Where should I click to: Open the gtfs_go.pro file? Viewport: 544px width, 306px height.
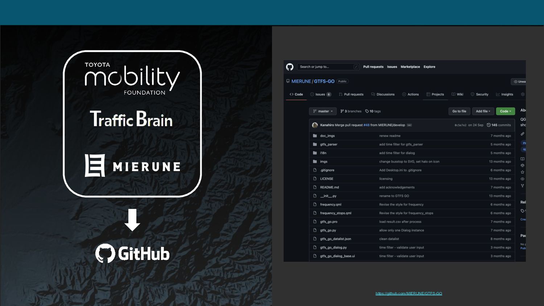(x=329, y=222)
